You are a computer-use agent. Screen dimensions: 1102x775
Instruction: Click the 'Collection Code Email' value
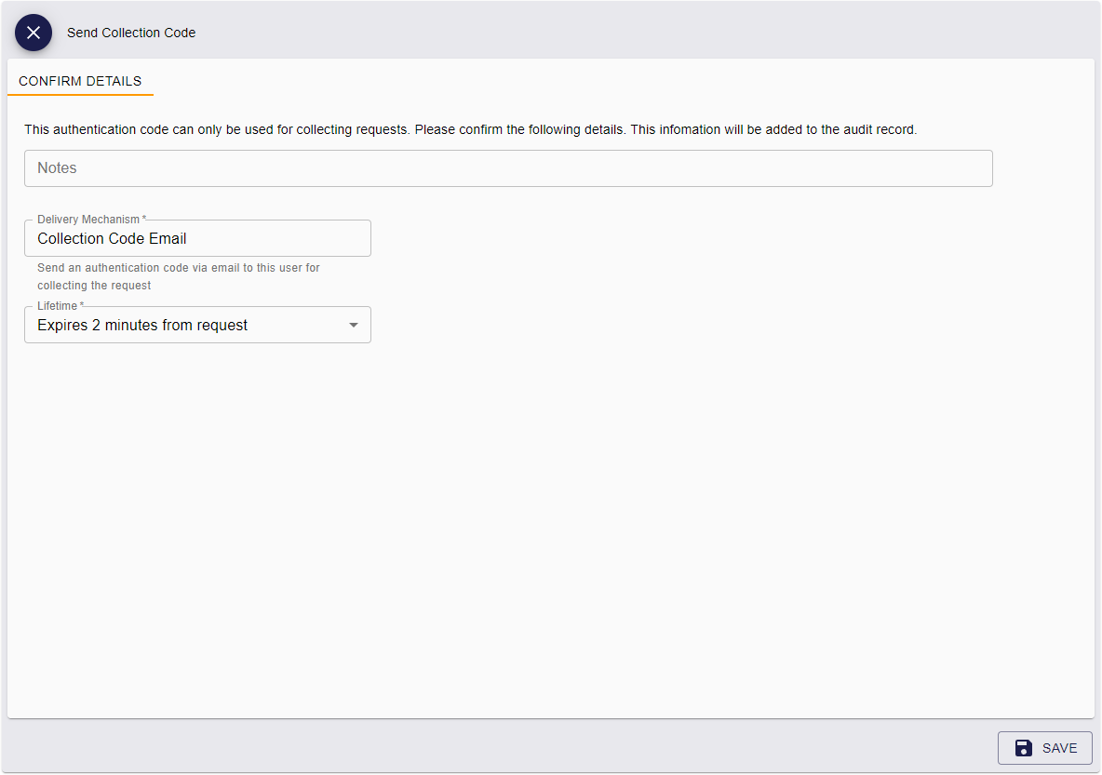pyautogui.click(x=112, y=238)
